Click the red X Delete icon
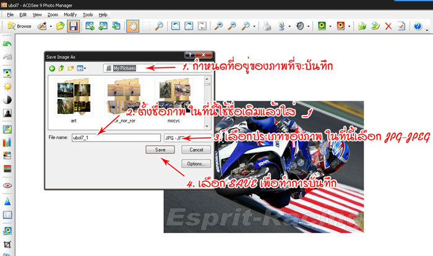Screen dimensions: 433x256 (388, 27)
